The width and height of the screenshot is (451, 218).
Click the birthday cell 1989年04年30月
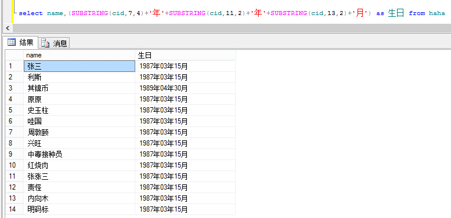coord(185,88)
